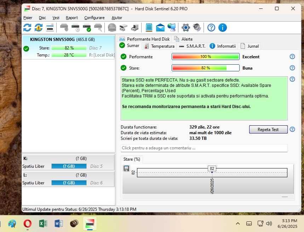Click help icon next to Repeta Test
This screenshot has width=304, height=232.
point(292,129)
